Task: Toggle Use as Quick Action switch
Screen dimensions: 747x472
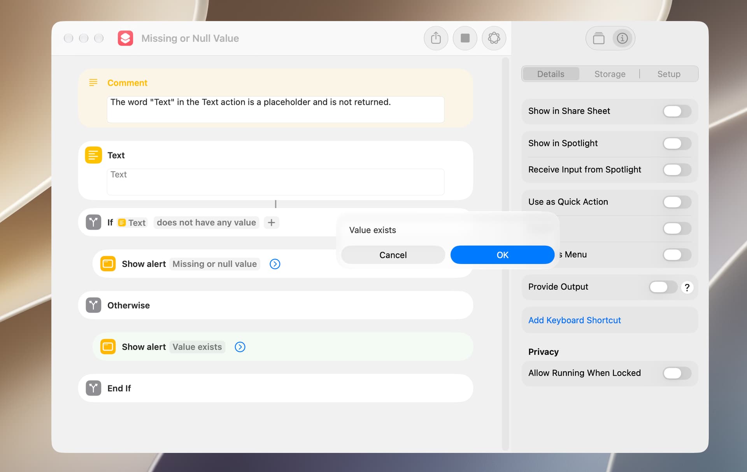Action: 677,202
